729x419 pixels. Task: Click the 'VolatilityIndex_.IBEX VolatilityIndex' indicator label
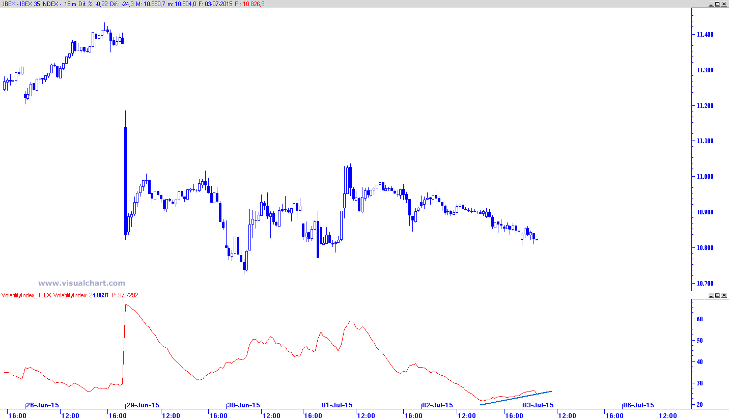(x=44, y=295)
